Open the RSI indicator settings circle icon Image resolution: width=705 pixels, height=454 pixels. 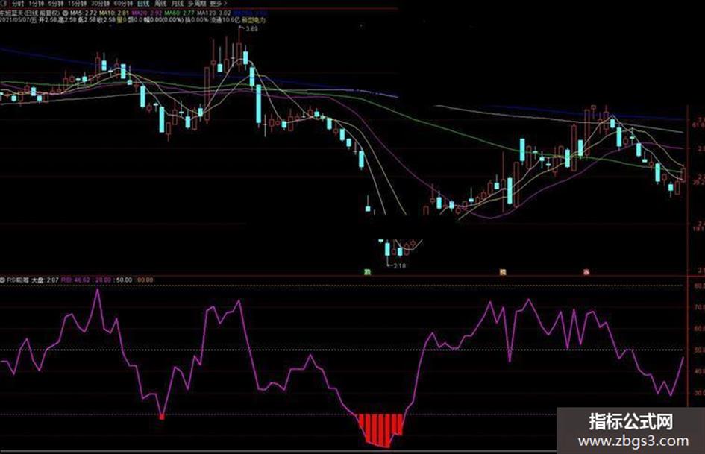click(3, 280)
